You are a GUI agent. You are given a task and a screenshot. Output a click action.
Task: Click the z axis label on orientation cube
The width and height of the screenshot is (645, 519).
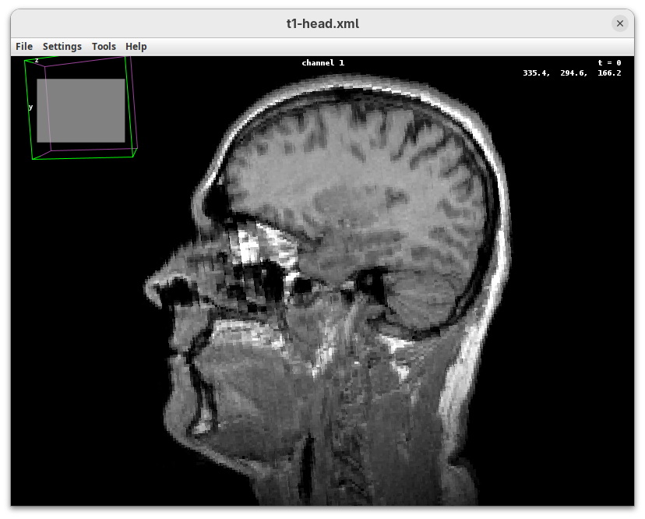point(37,60)
